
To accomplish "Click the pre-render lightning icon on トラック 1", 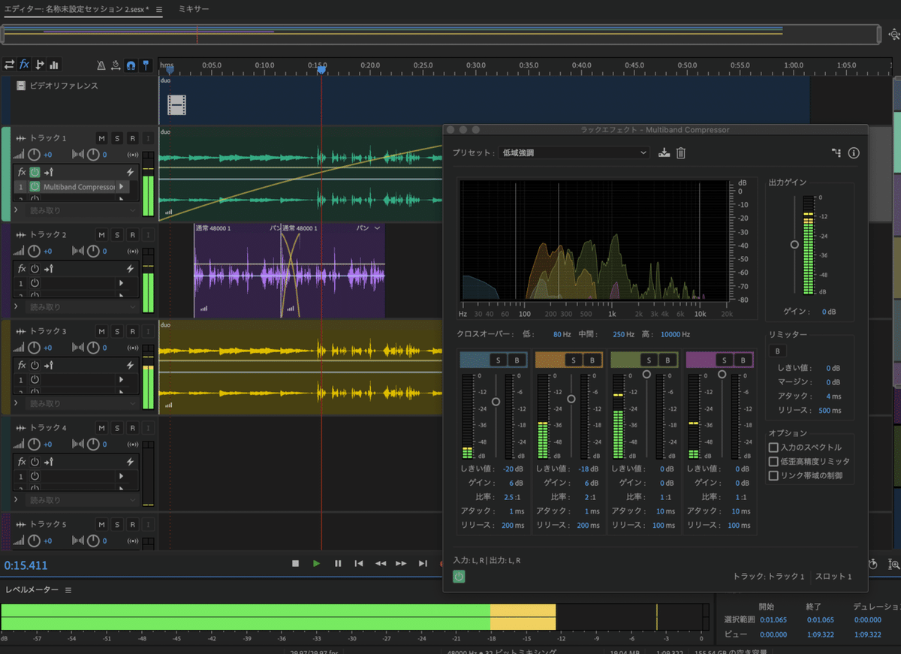I will click(130, 172).
